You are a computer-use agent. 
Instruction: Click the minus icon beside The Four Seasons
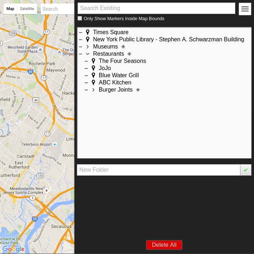86,61
